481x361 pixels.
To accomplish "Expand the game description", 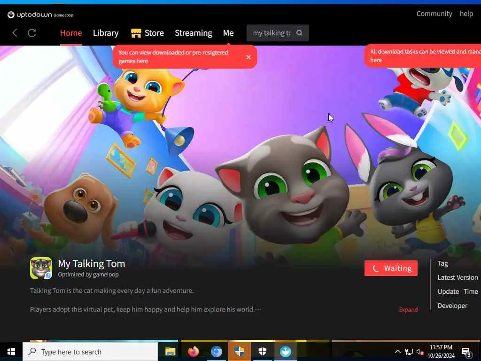I will pyautogui.click(x=408, y=309).
